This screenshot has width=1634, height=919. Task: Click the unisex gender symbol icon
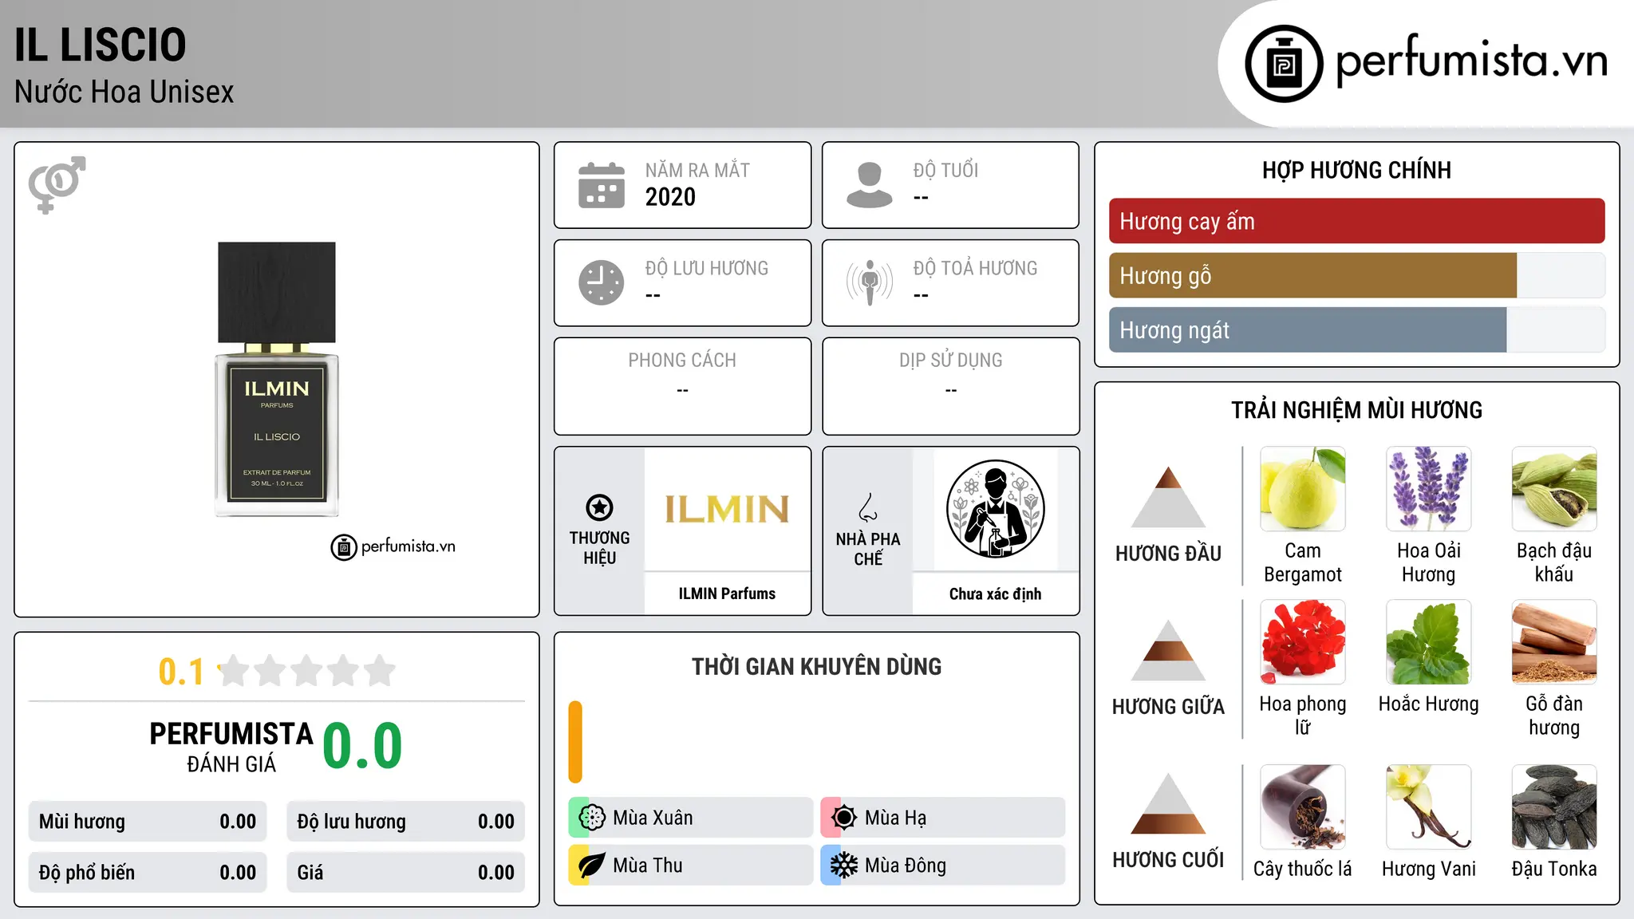[x=57, y=185]
